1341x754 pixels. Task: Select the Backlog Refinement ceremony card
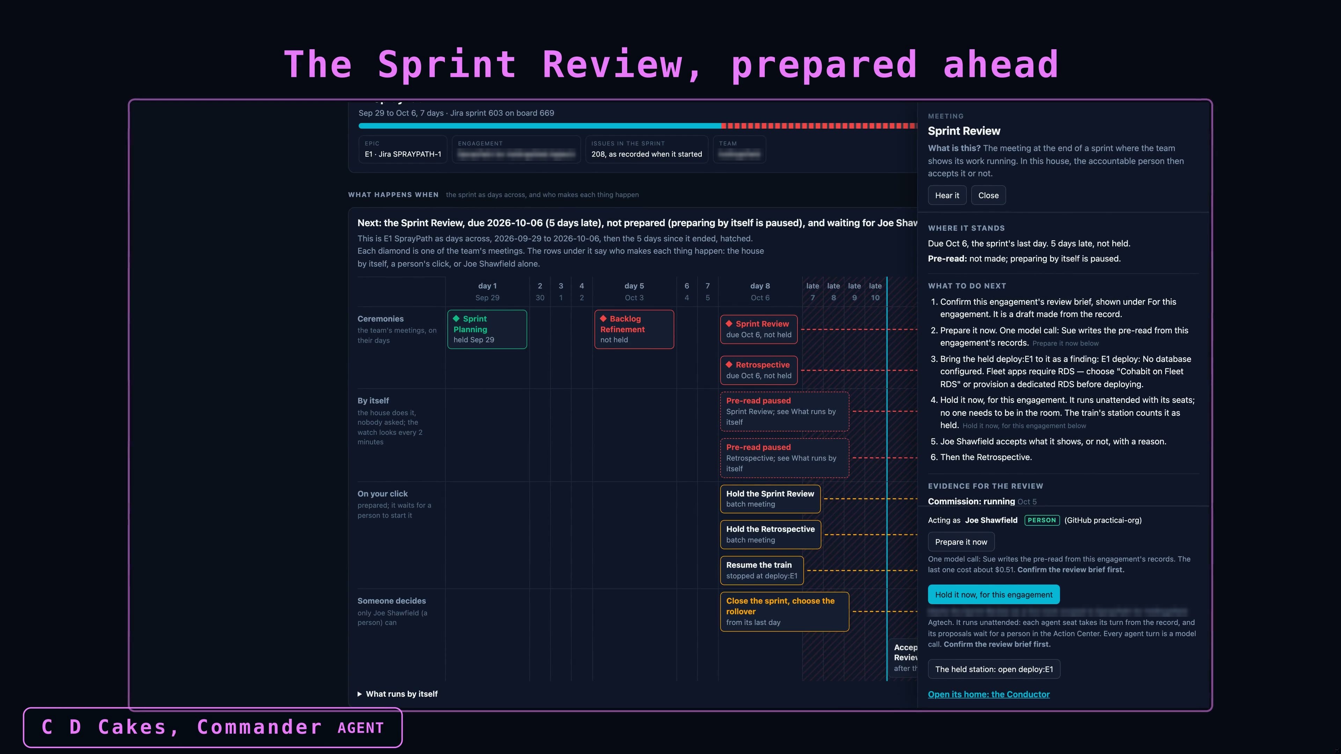(x=634, y=330)
